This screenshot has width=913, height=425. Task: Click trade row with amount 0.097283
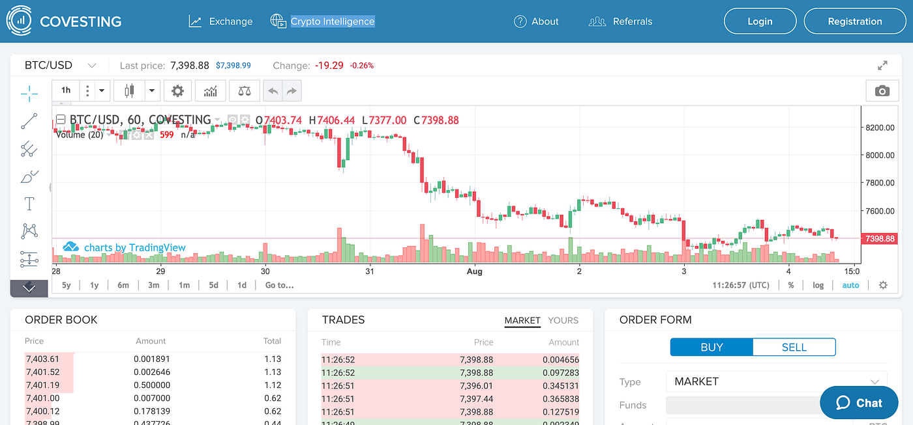coord(450,372)
